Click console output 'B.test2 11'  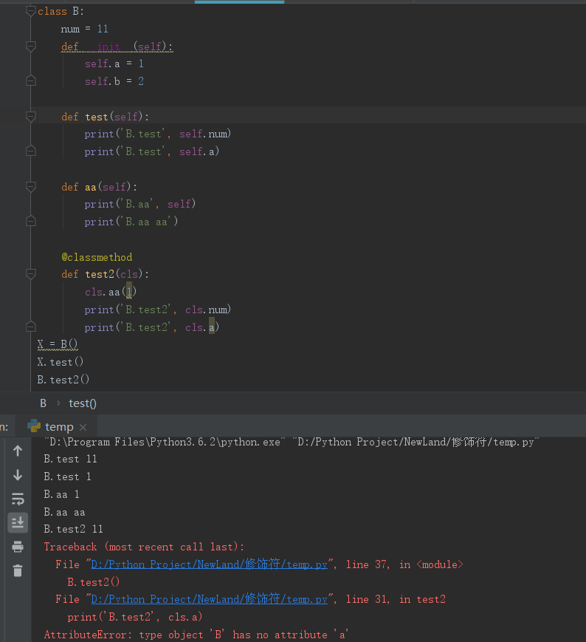(73, 529)
